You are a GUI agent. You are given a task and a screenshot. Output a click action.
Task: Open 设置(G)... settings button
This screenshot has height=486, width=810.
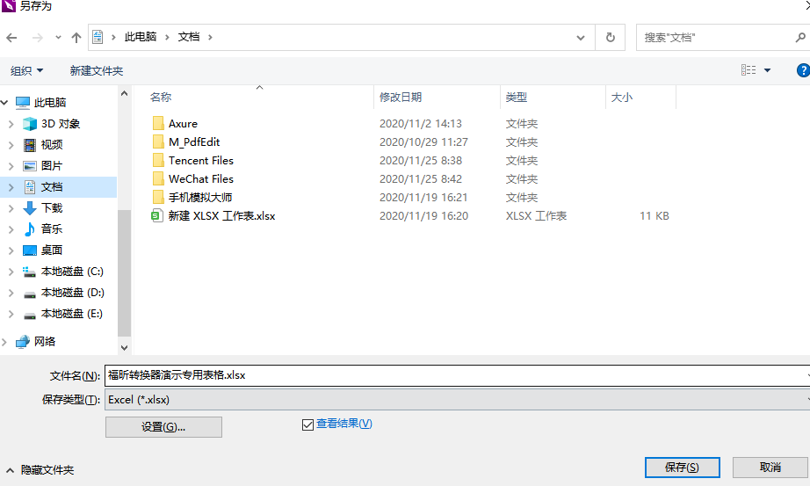coord(163,427)
